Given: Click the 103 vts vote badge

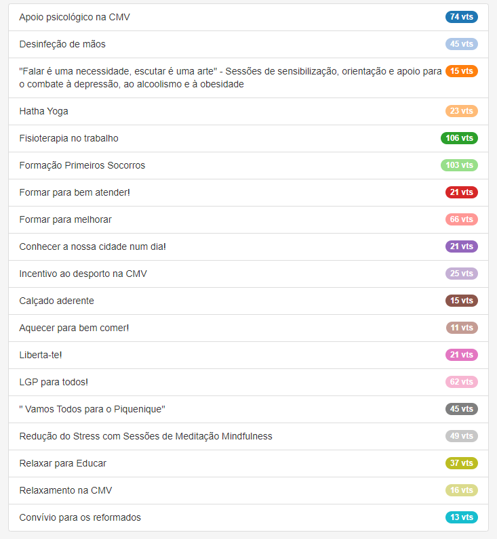Looking at the screenshot, I should [x=459, y=165].
